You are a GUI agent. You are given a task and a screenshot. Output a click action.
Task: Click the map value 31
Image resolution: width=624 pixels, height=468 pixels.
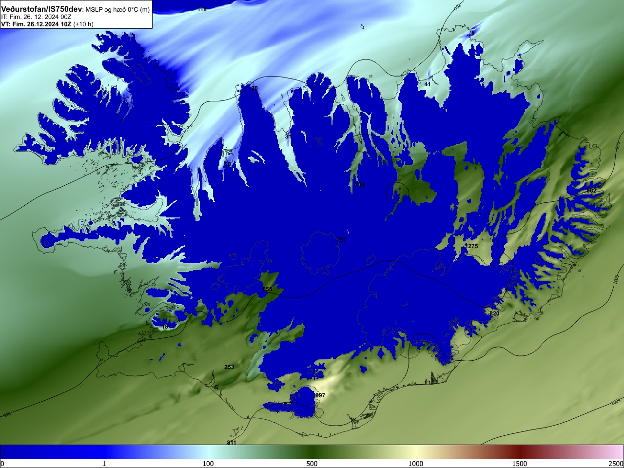[288, 136]
